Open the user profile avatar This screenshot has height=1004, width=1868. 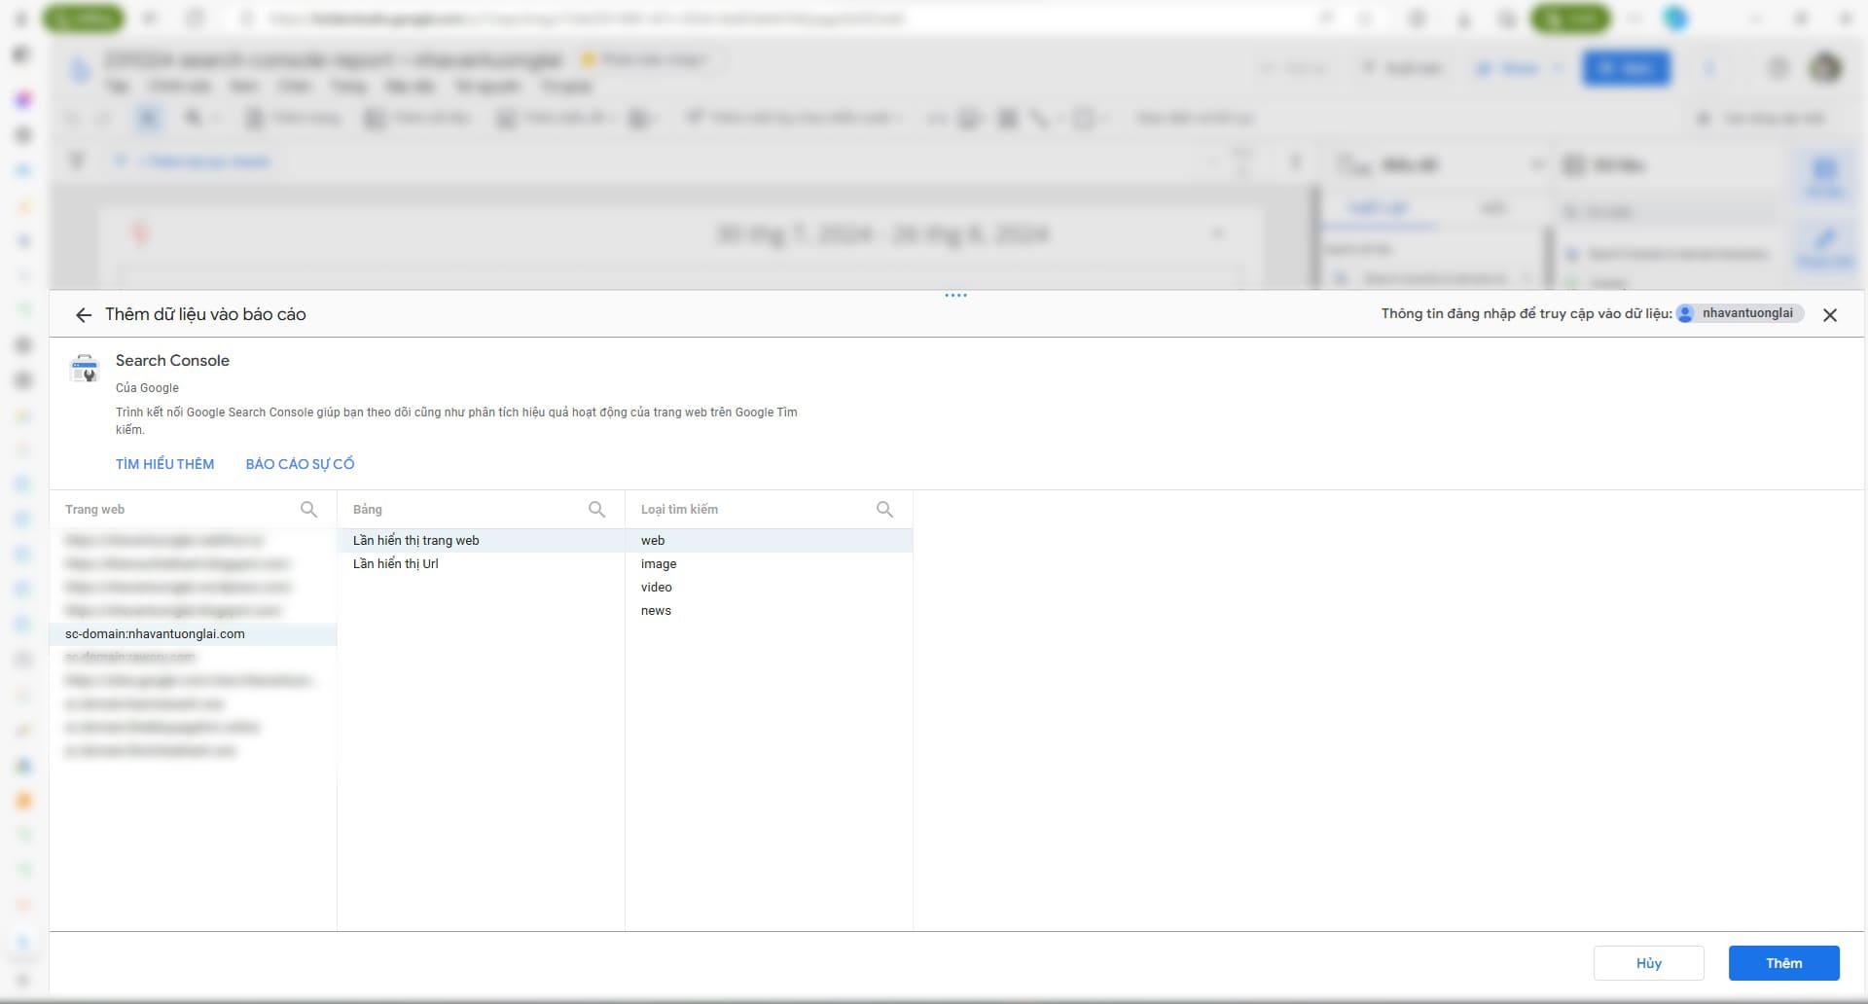tap(1825, 68)
